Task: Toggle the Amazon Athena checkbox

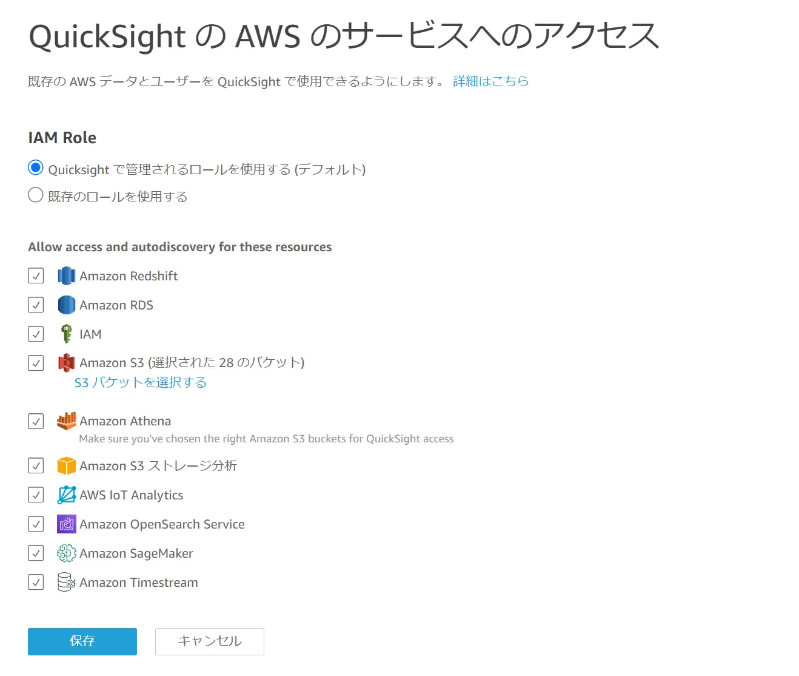Action: pyautogui.click(x=36, y=421)
